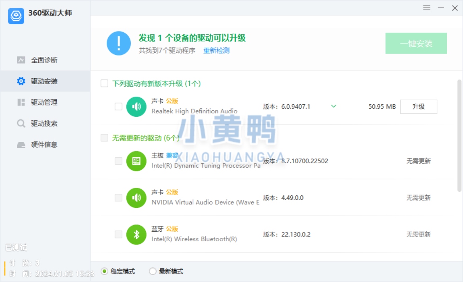This screenshot has height=282, width=463.
Task: Click the Realtek High Definition Audio speaker icon
Action: coord(136,106)
